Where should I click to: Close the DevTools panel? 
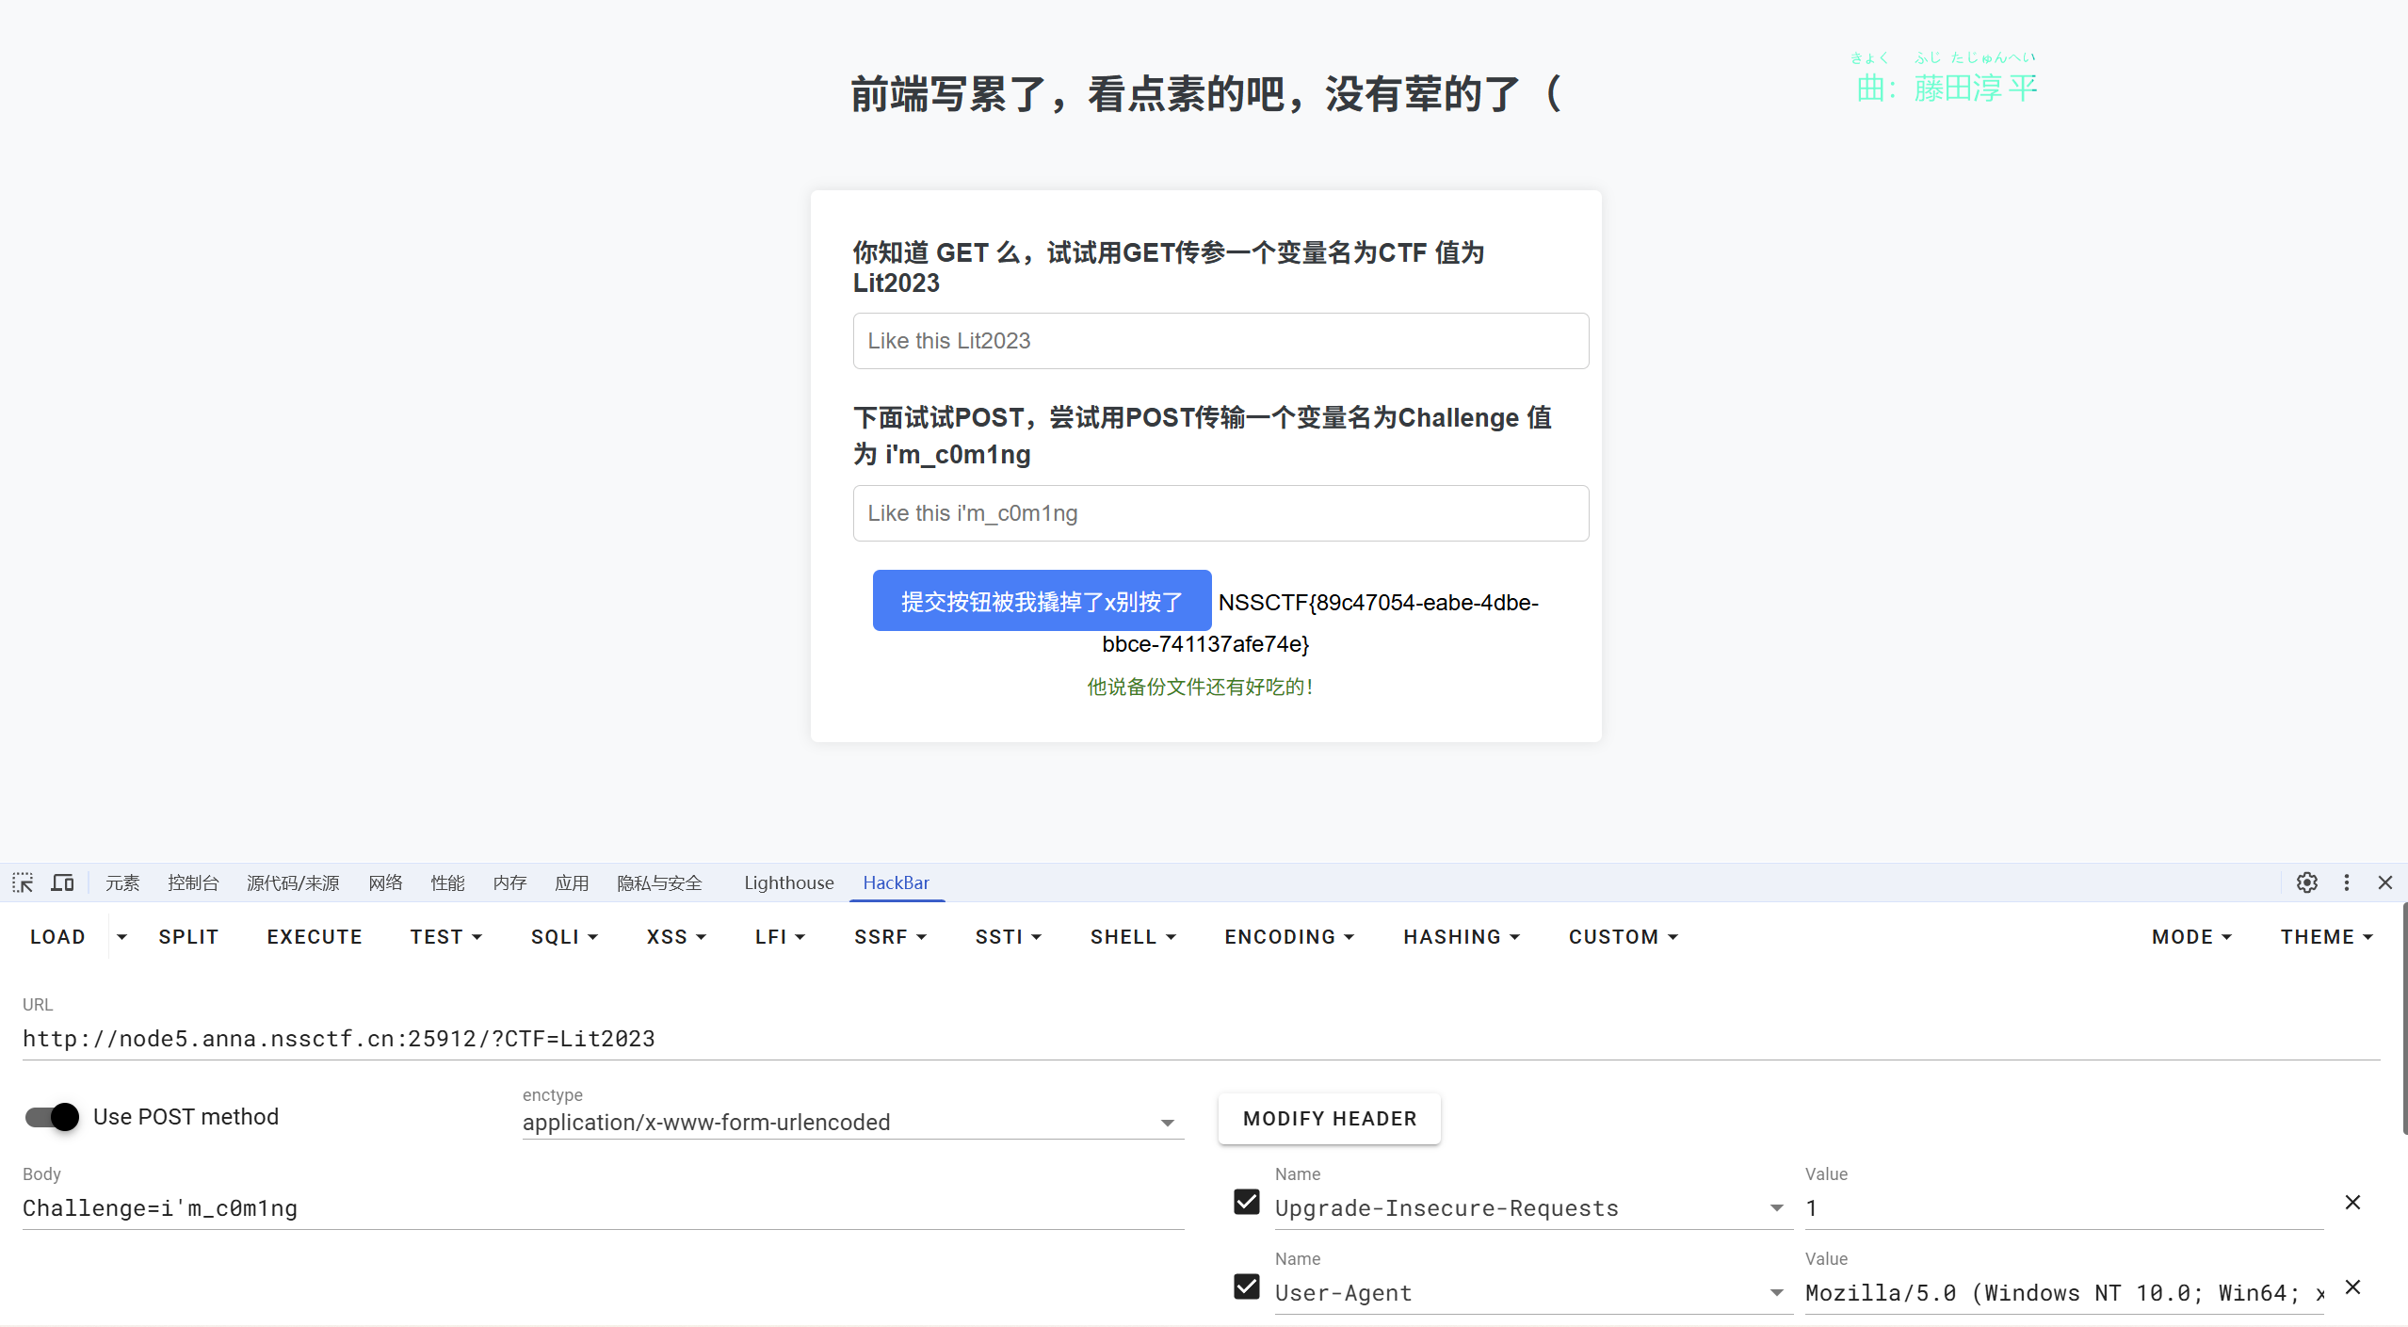2384,882
